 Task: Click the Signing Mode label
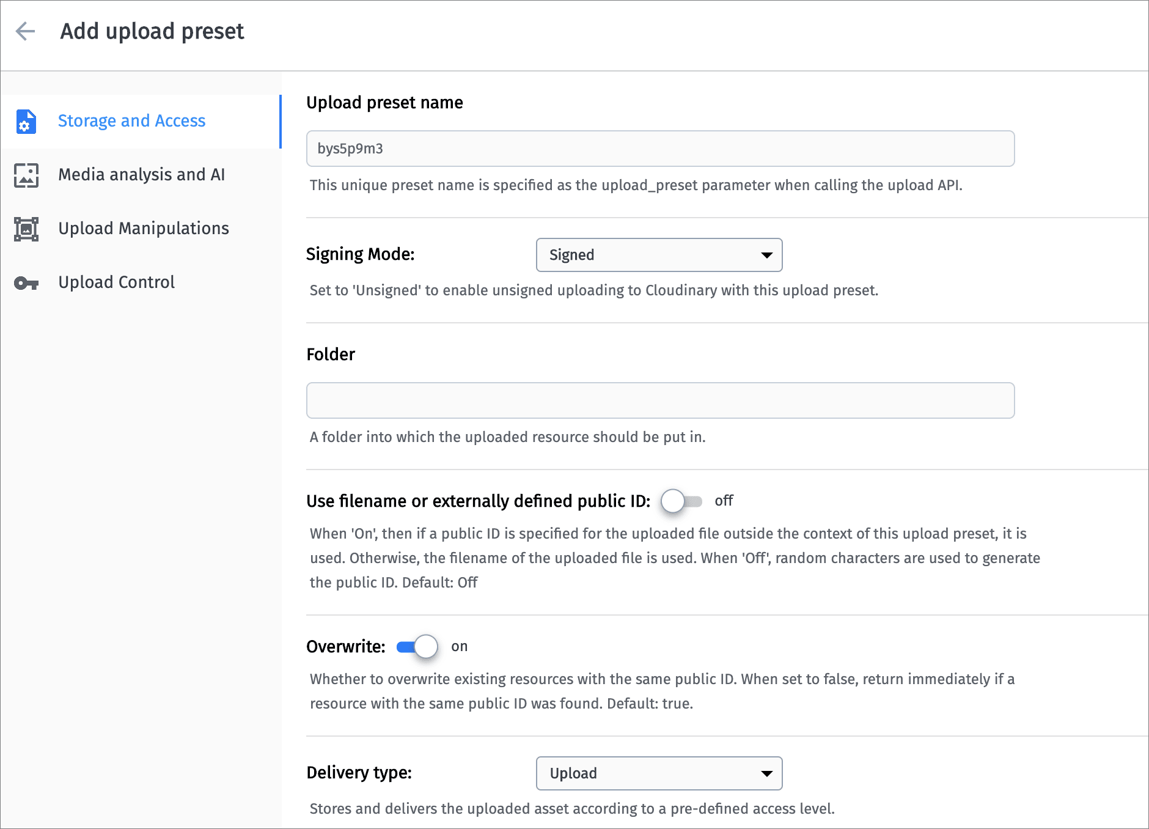tap(360, 254)
